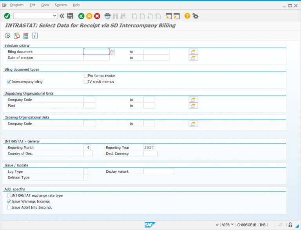Click the Reporting Month field
Viewport: 301px width, 230px height.
tap(87, 148)
